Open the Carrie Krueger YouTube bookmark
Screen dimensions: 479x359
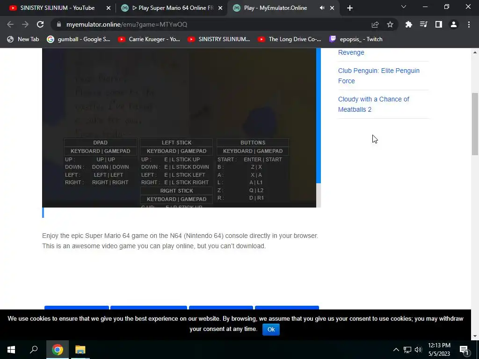point(149,39)
